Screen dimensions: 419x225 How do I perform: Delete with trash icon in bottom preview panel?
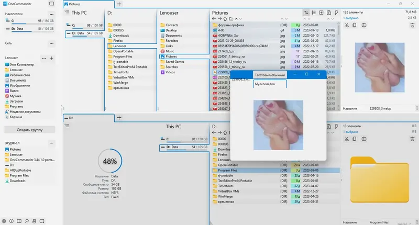coord(412,139)
